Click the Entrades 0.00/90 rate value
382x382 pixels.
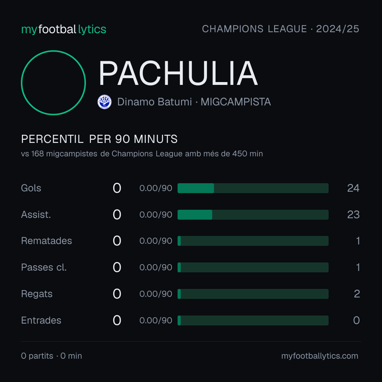click(x=156, y=320)
